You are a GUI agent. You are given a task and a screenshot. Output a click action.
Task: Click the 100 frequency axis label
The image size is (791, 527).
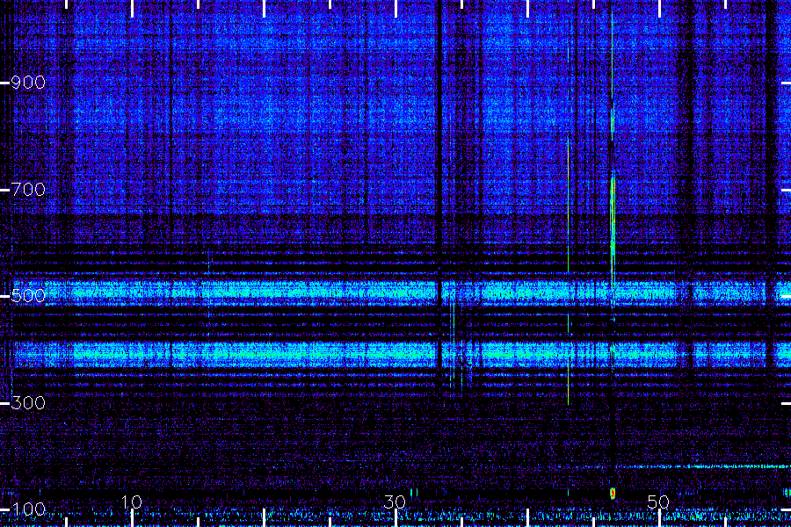[28, 509]
